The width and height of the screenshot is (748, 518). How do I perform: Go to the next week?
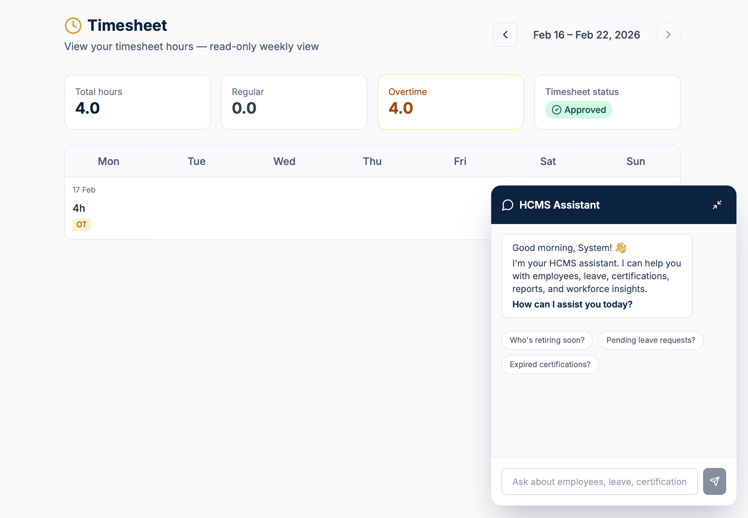click(x=668, y=35)
